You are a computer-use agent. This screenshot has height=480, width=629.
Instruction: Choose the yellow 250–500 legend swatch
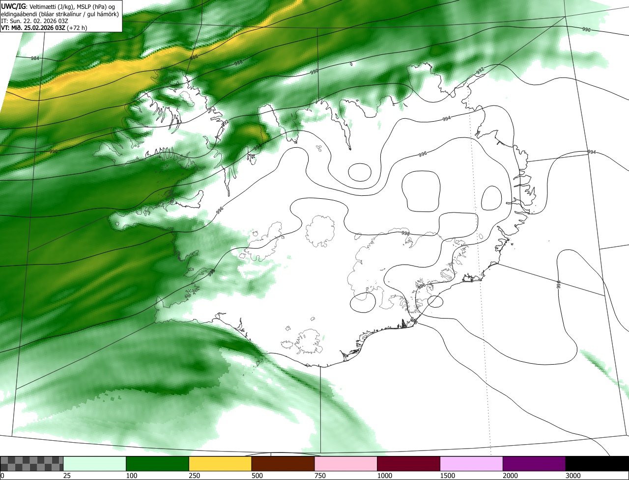[x=220, y=463]
